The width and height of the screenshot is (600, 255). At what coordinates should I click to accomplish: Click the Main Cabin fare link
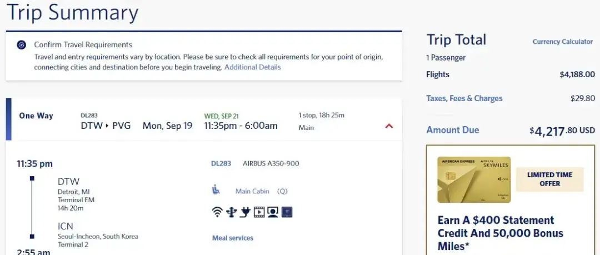point(252,191)
